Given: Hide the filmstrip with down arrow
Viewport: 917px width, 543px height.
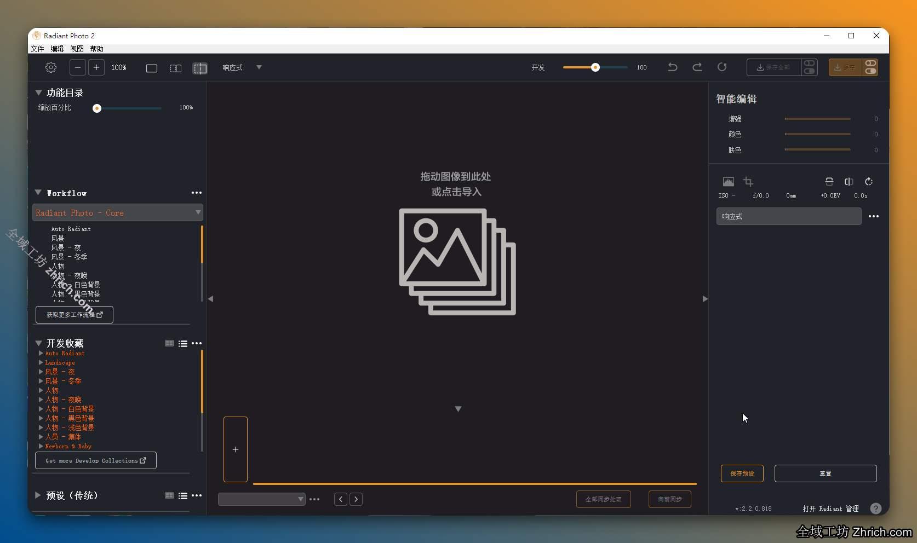Looking at the screenshot, I should tap(458, 409).
